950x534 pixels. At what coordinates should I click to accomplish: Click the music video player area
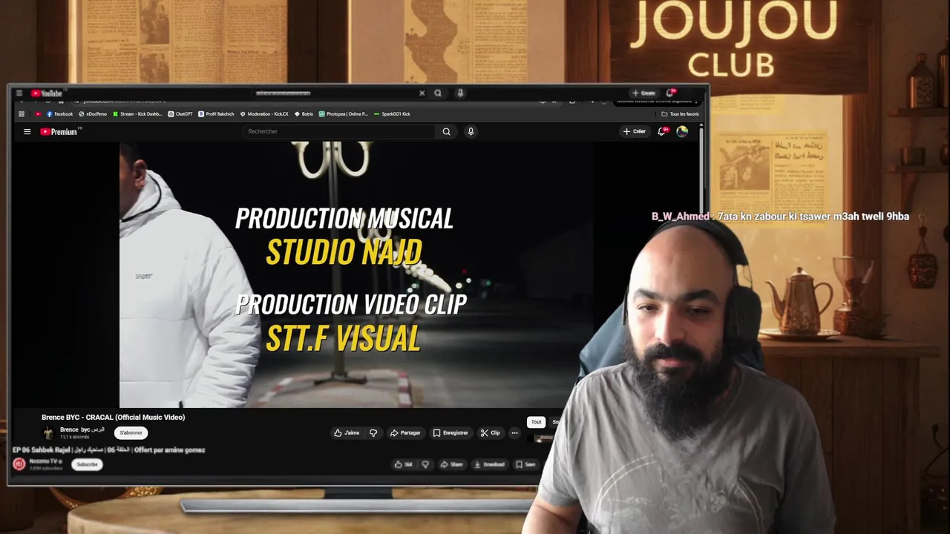356,274
